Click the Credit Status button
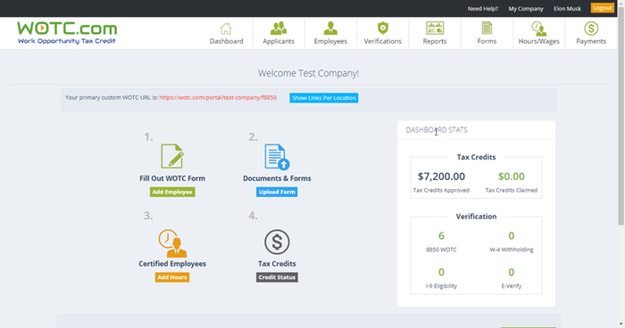 [277, 277]
